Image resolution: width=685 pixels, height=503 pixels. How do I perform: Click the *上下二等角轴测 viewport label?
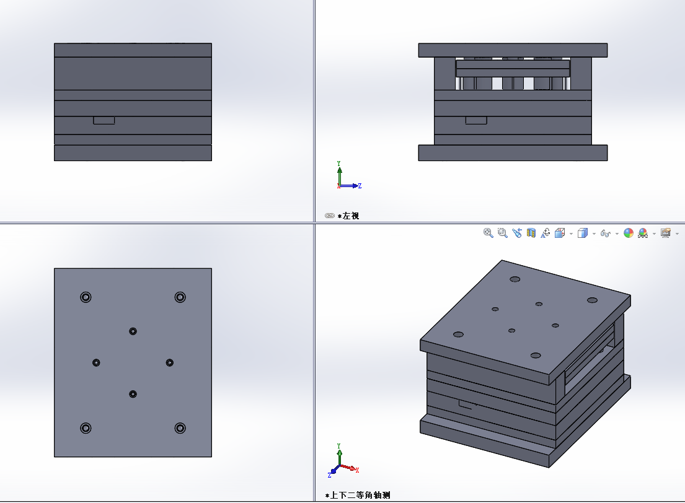coord(358,495)
